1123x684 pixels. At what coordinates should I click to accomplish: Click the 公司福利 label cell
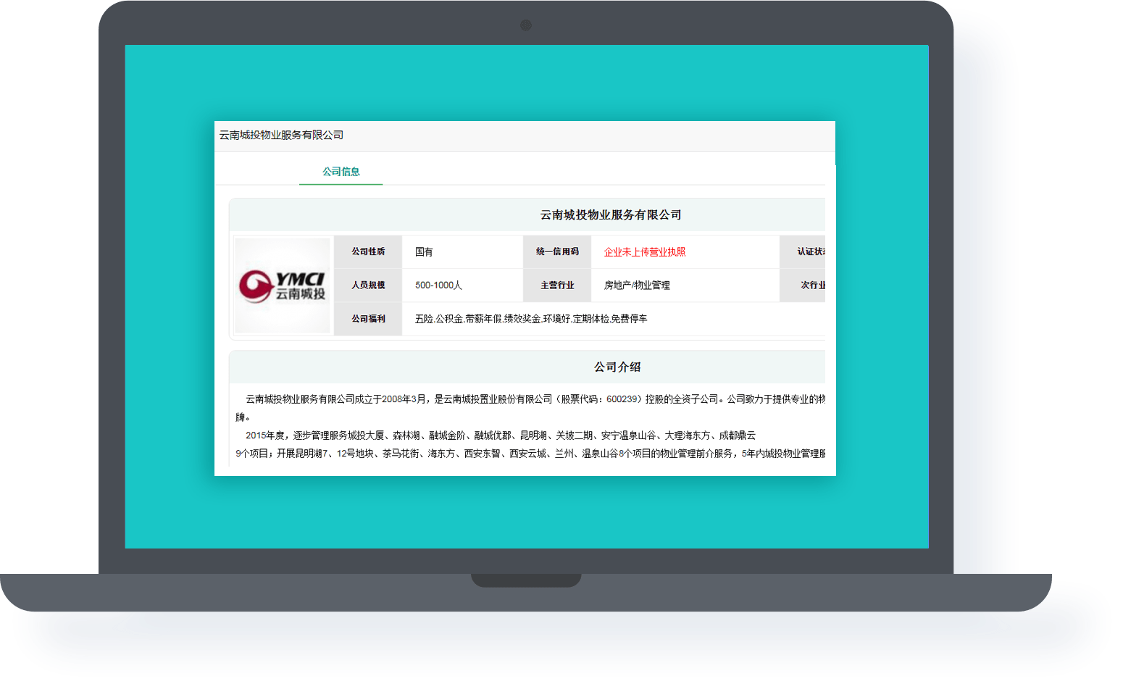pyautogui.click(x=368, y=319)
